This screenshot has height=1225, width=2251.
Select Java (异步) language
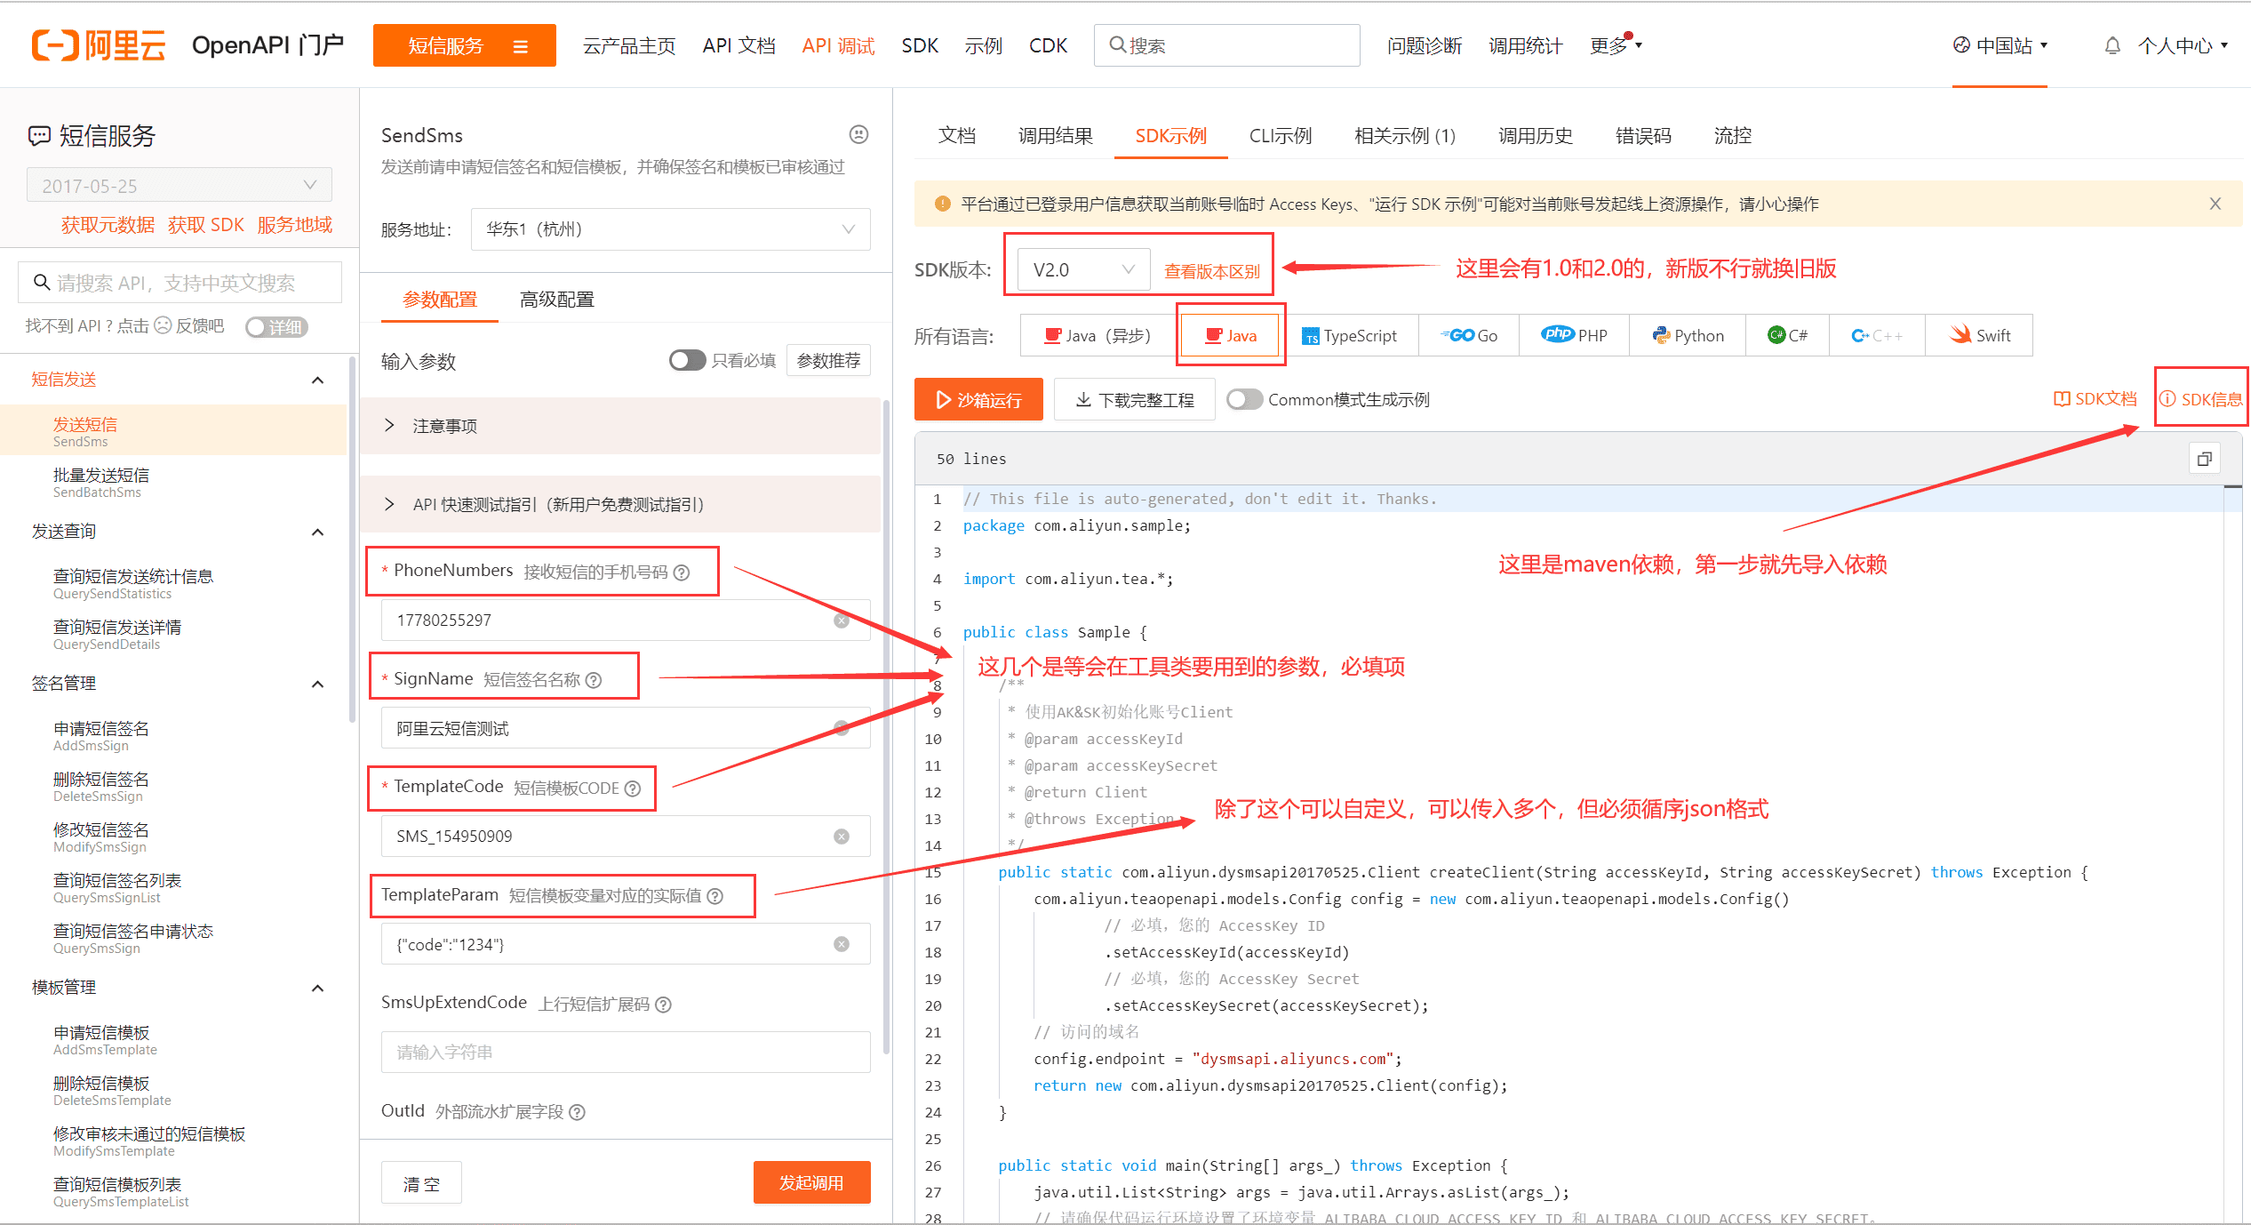(1098, 335)
